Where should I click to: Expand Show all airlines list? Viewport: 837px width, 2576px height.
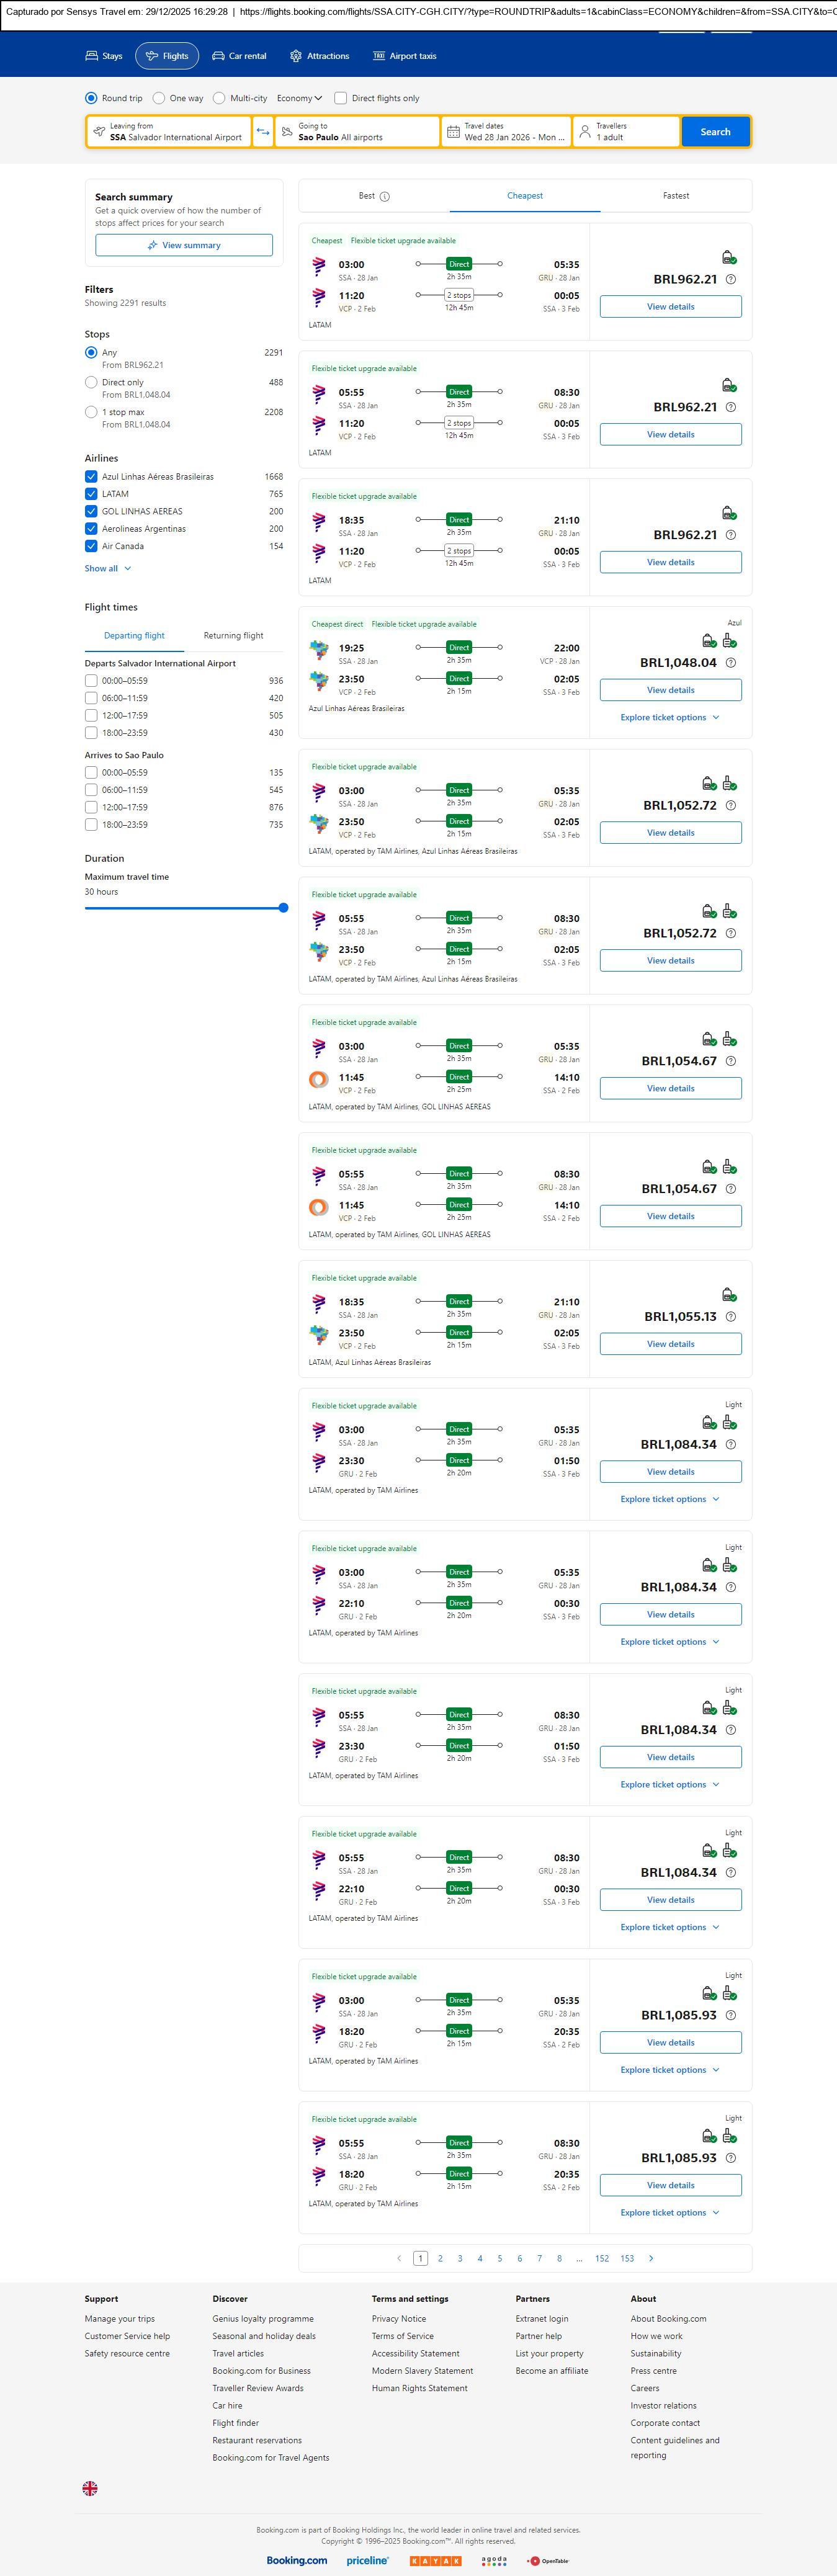pos(107,568)
